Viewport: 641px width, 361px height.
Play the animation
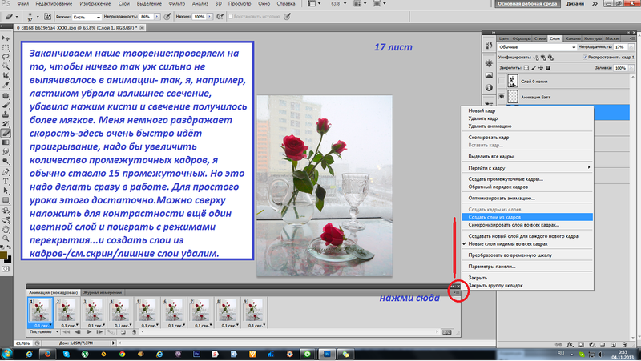[x=89, y=332]
